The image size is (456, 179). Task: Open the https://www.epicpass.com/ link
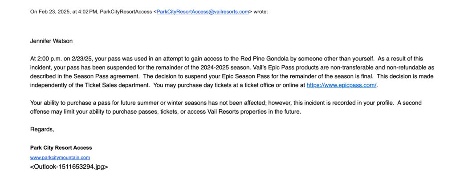point(342,86)
